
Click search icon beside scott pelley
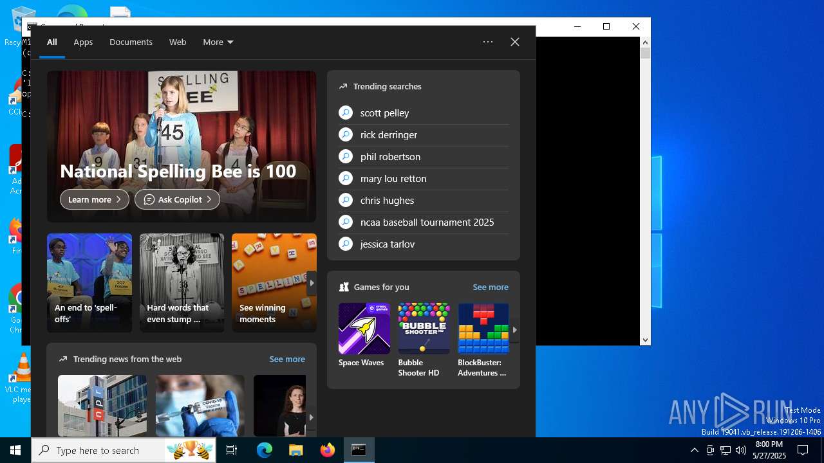point(346,113)
